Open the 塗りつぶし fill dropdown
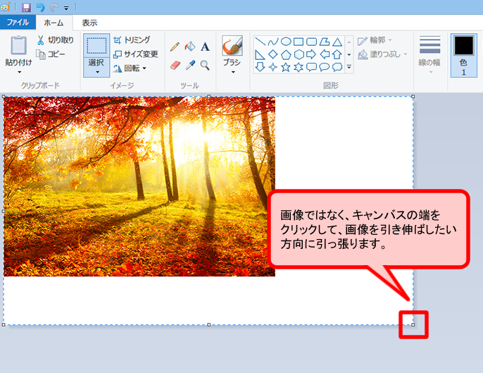 click(382, 54)
